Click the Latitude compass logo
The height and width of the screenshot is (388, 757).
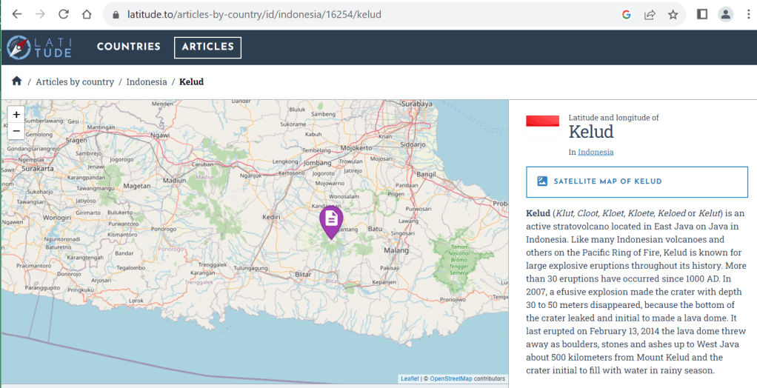pyautogui.click(x=19, y=47)
